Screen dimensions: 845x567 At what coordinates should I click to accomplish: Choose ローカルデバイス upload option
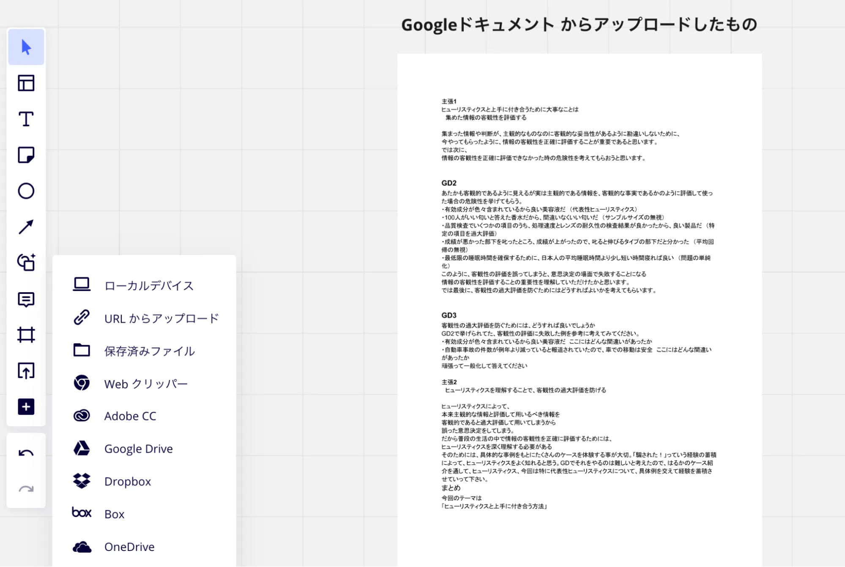tap(144, 285)
